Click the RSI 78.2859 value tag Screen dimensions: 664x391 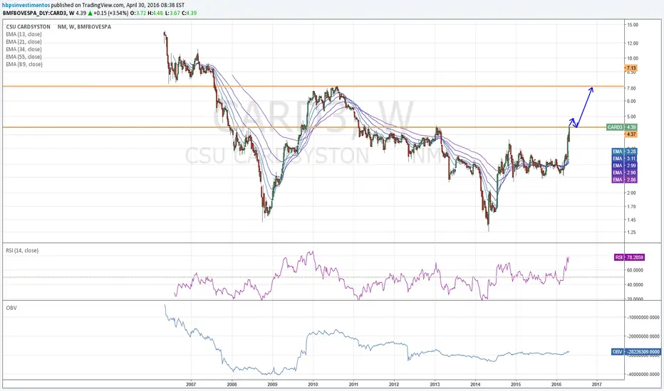click(x=629, y=257)
